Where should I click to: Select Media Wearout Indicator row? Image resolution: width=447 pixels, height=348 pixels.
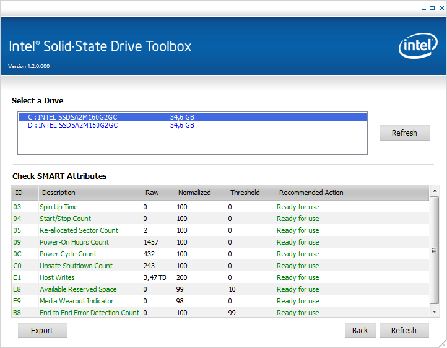[x=220, y=301]
